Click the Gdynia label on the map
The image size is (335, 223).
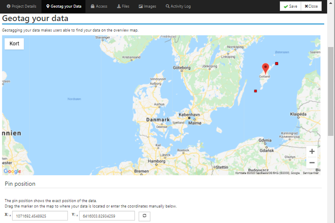click(265, 140)
